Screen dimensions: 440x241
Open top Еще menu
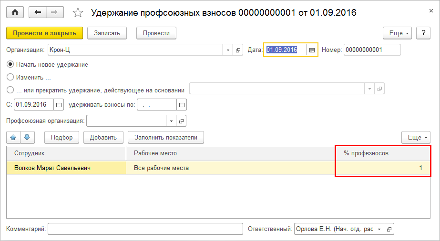(398, 33)
